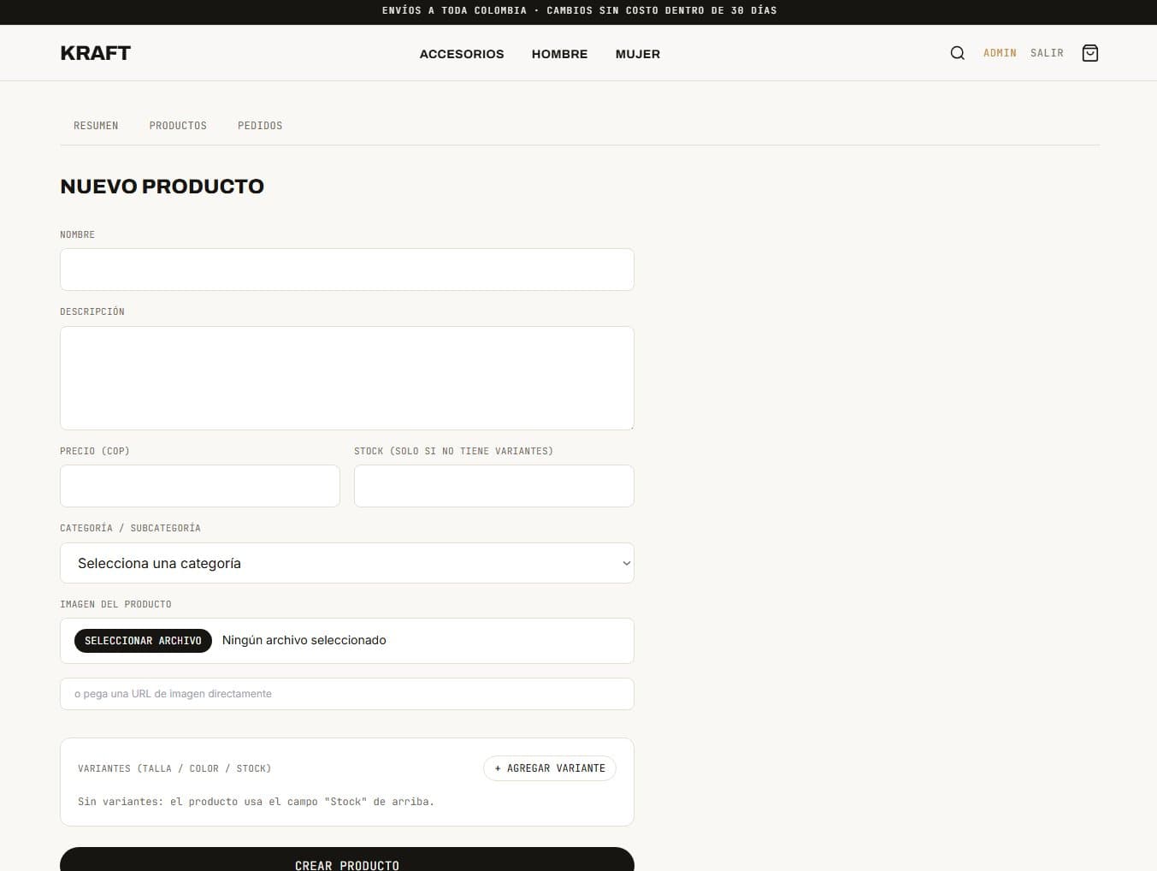Viewport: 1157px width, 871px height.
Task: Click the Admin link
Action: (1000, 53)
